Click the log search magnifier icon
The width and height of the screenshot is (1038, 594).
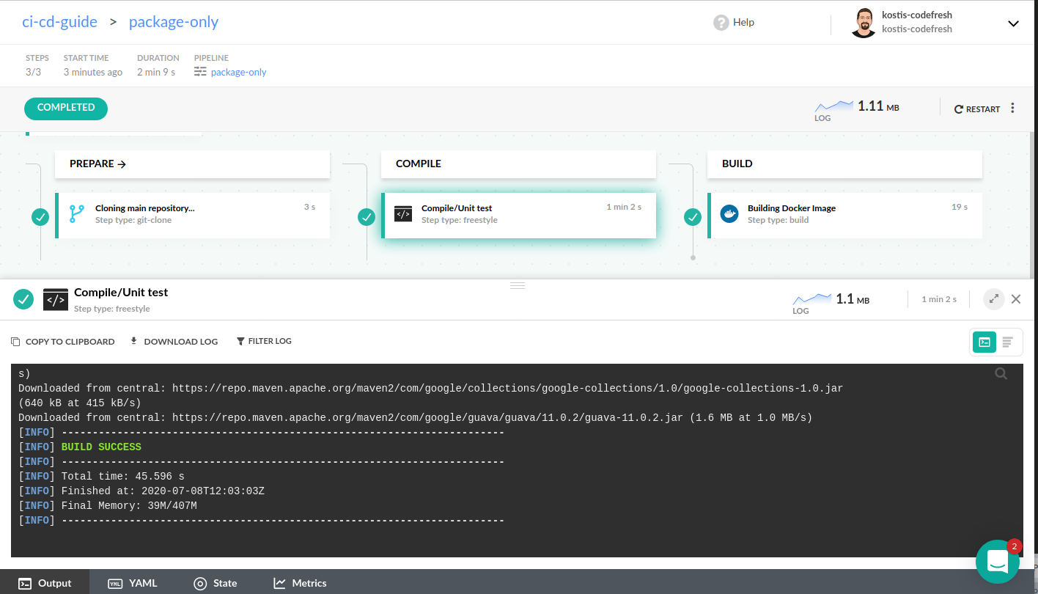tap(1001, 374)
